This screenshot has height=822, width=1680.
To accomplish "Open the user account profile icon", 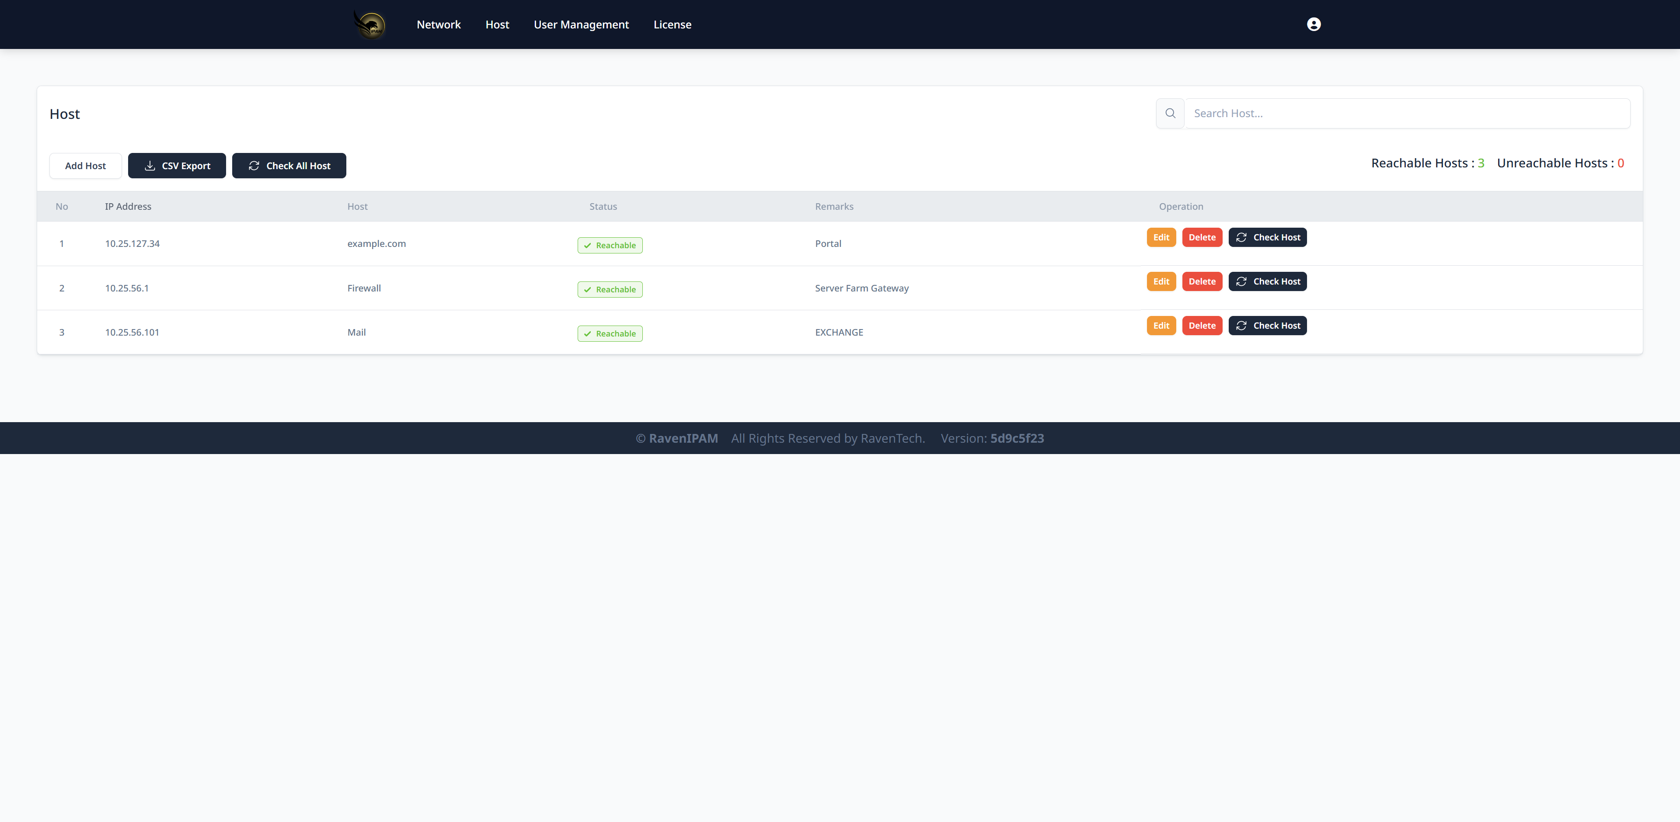I will click(1314, 24).
